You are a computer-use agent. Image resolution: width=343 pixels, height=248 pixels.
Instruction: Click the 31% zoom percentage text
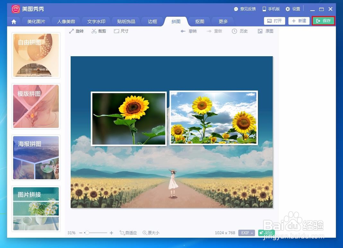tap(71, 233)
